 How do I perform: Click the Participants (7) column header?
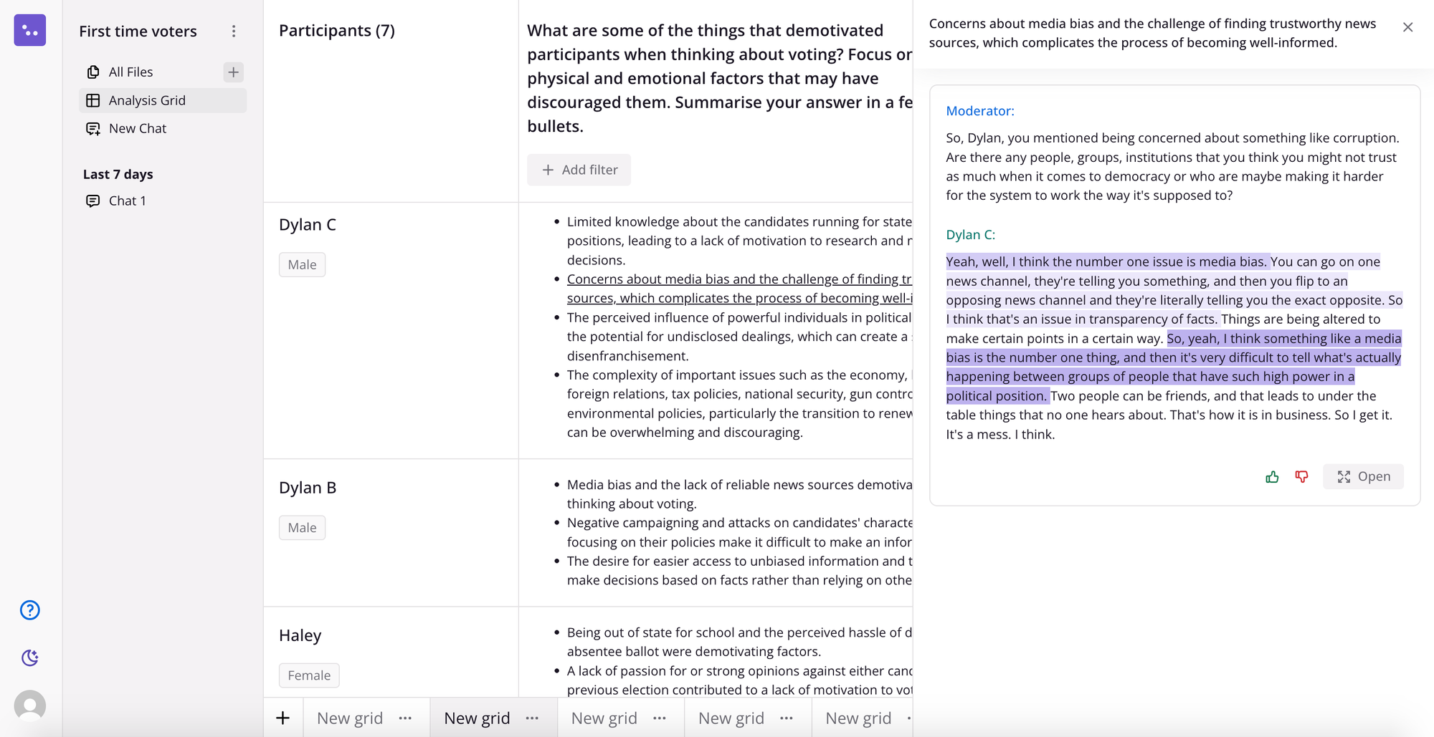(337, 30)
